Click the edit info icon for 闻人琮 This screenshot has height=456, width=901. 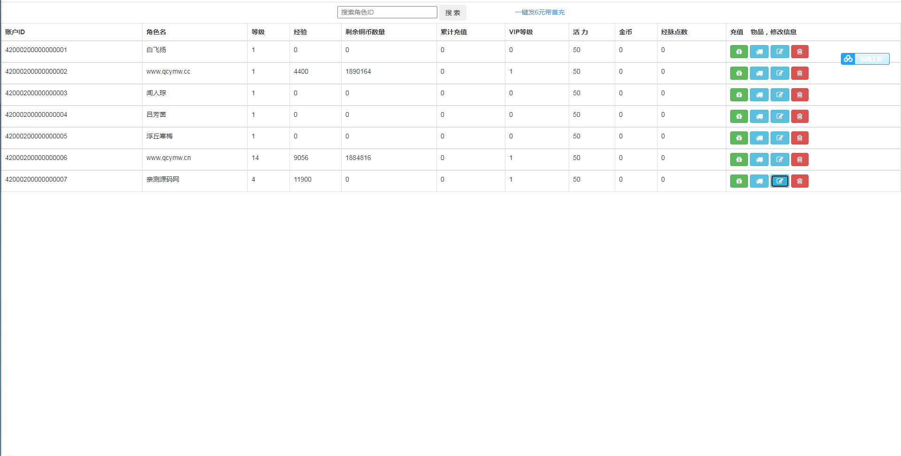click(x=779, y=95)
